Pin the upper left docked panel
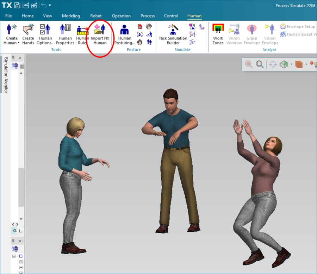Screen dimensions: 317x274 click(x=13, y=58)
